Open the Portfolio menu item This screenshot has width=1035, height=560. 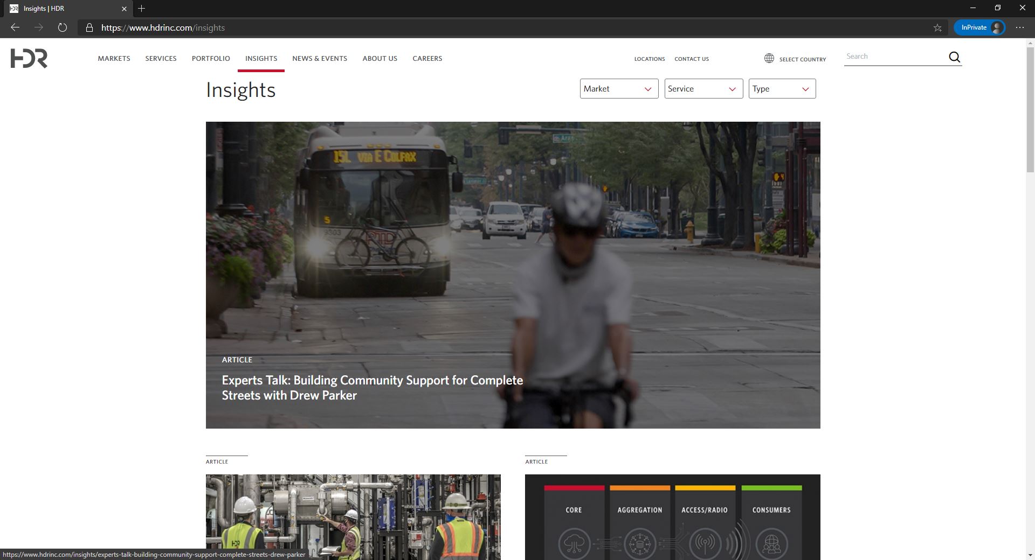[211, 58]
